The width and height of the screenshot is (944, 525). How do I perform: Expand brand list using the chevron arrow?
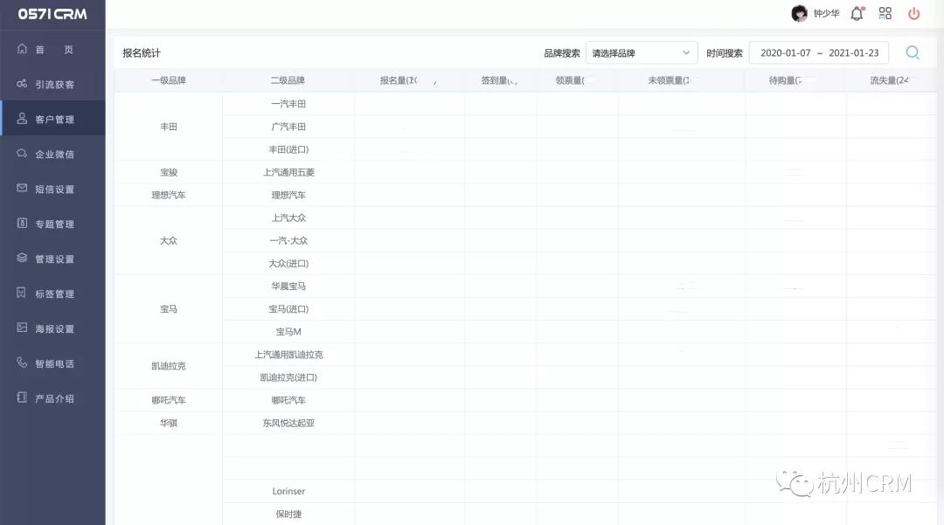[x=686, y=53]
